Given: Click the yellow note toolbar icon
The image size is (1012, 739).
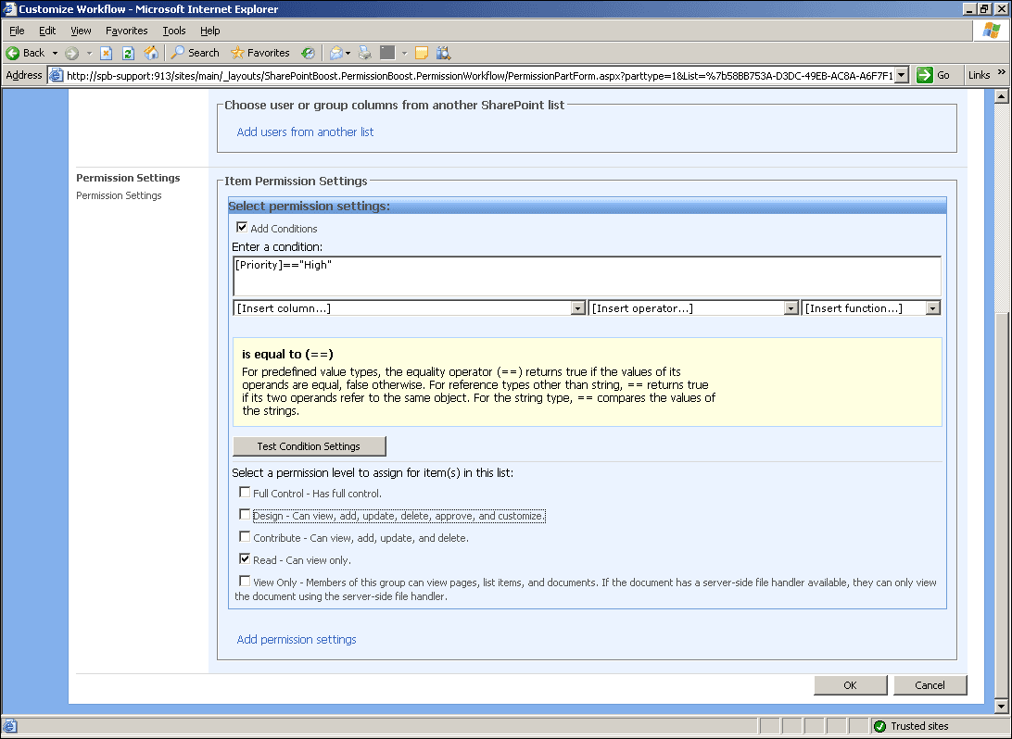Looking at the screenshot, I should [x=422, y=53].
